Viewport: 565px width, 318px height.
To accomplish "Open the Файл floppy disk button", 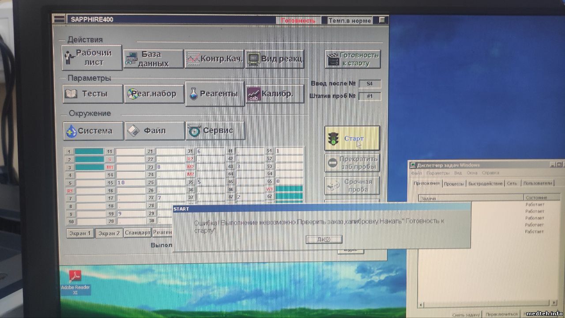I will [x=154, y=131].
